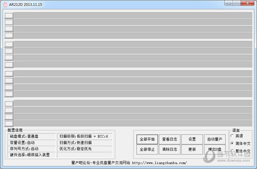The image size is (257, 169).
Task: Click the 磁盘模式:普通盘 info field
Action: 32,136
